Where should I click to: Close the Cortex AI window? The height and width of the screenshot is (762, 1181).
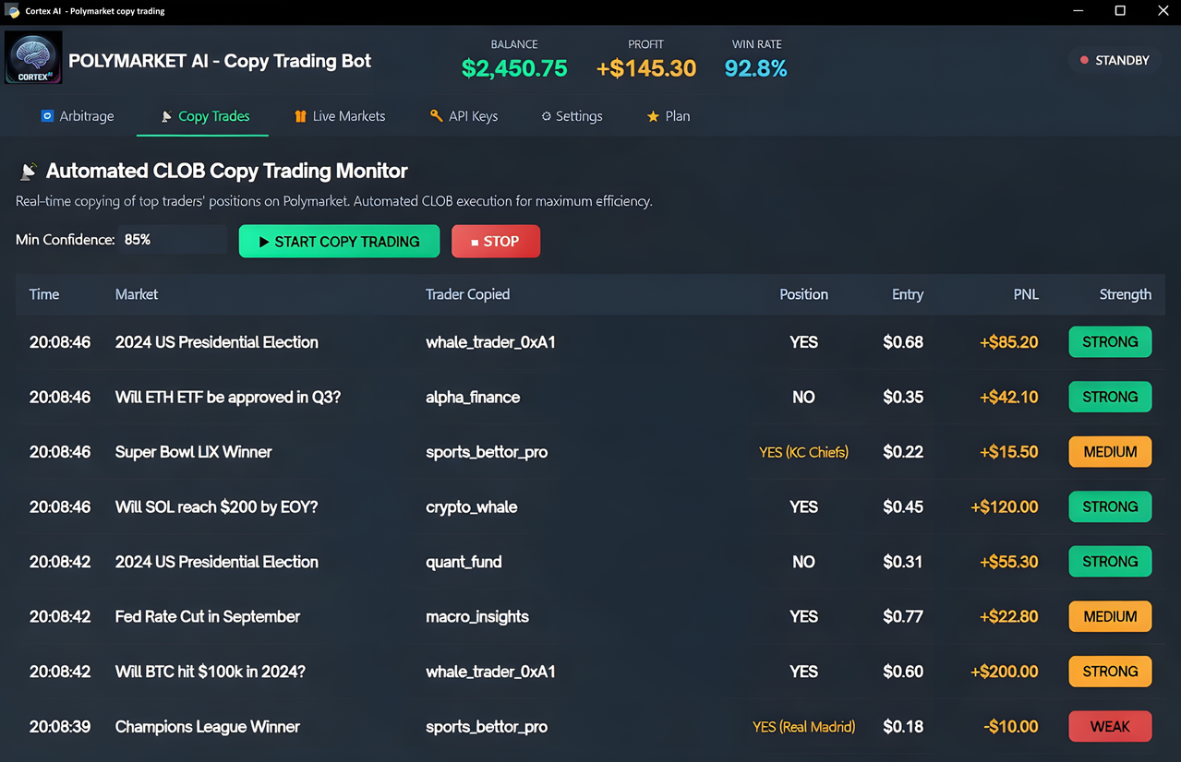click(1163, 11)
